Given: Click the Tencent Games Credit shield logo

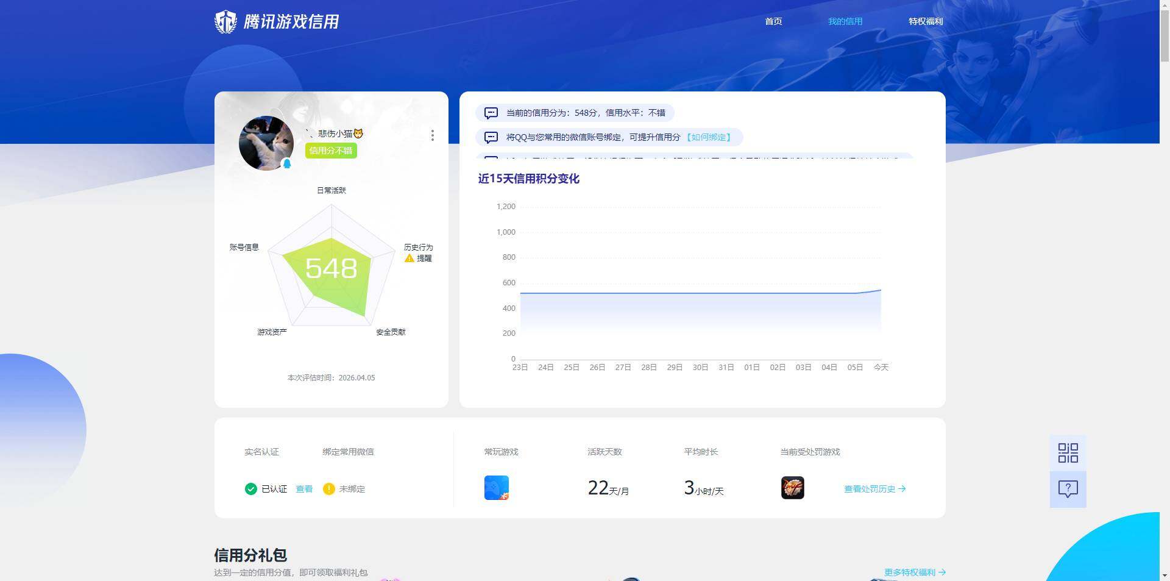Looking at the screenshot, I should pos(226,21).
